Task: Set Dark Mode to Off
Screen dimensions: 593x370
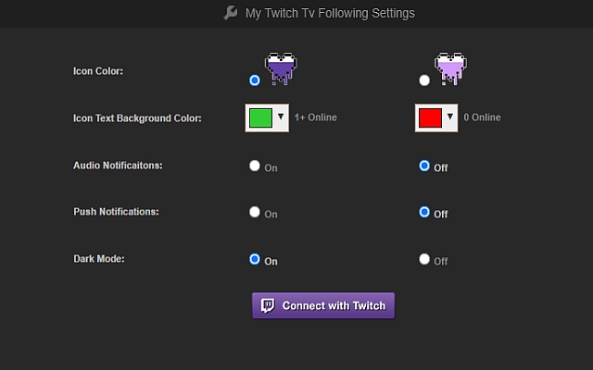Action: point(424,259)
